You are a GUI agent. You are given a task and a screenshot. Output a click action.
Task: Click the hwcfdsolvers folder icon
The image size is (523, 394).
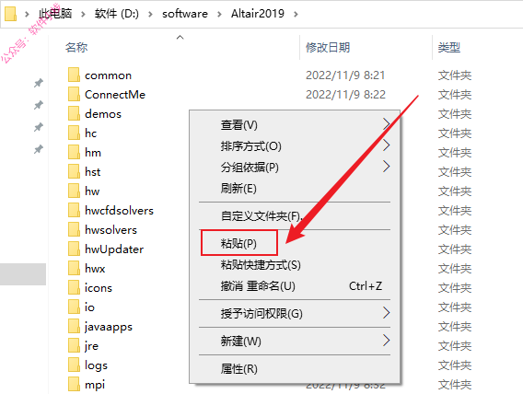pos(74,210)
